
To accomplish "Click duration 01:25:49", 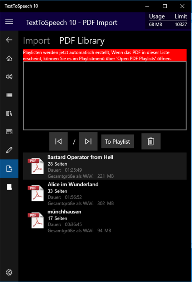I will [73, 170].
